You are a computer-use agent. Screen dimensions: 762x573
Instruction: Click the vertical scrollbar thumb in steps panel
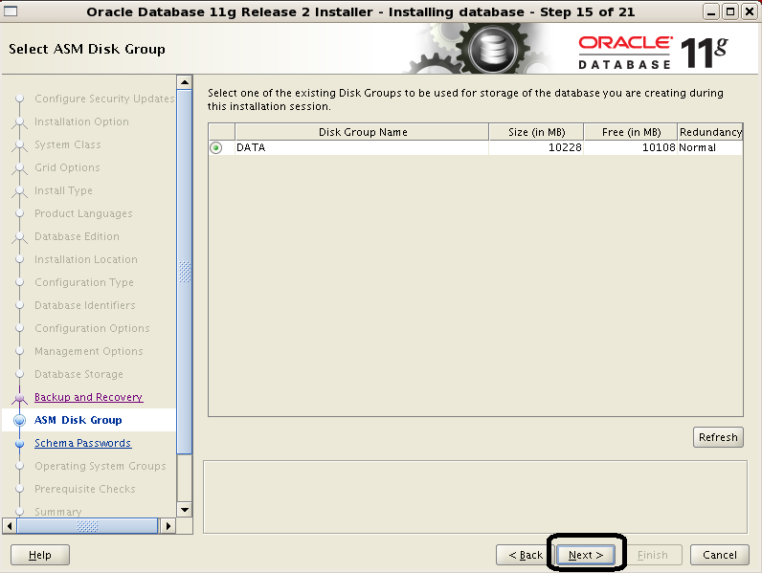pos(185,273)
